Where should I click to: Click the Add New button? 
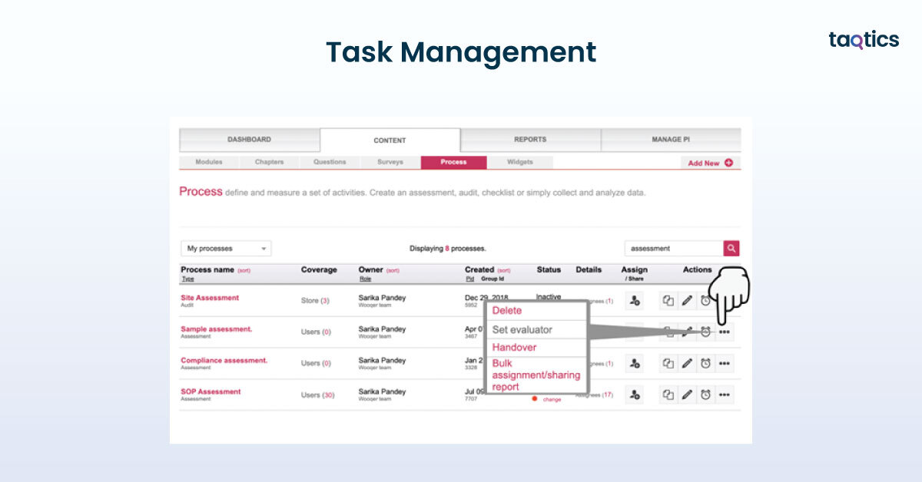pyautogui.click(x=710, y=163)
